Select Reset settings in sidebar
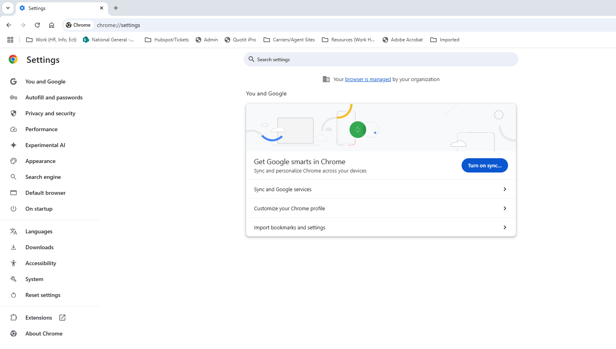This screenshot has width=616, height=349. [x=43, y=295]
